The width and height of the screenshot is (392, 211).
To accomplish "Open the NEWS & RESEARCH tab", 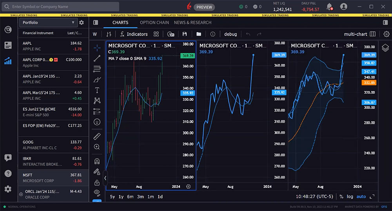I will (x=192, y=23).
